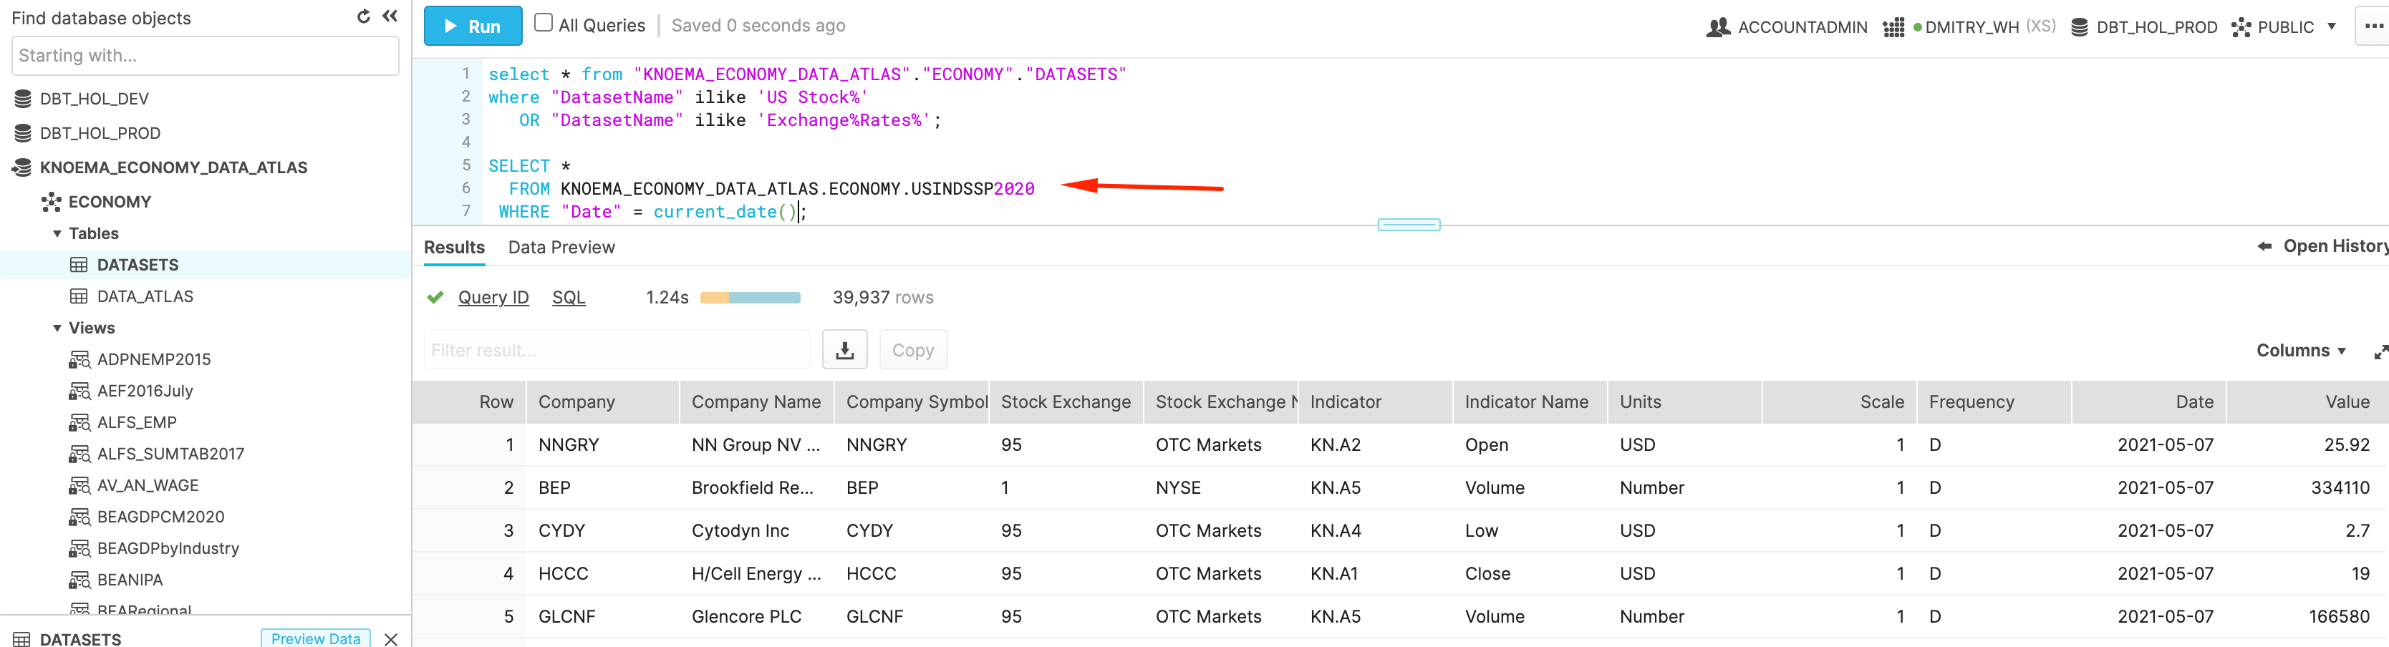The height and width of the screenshot is (647, 2389).
Task: Open the ALFS_SUMTAB2017 view
Action: pyautogui.click(x=170, y=453)
